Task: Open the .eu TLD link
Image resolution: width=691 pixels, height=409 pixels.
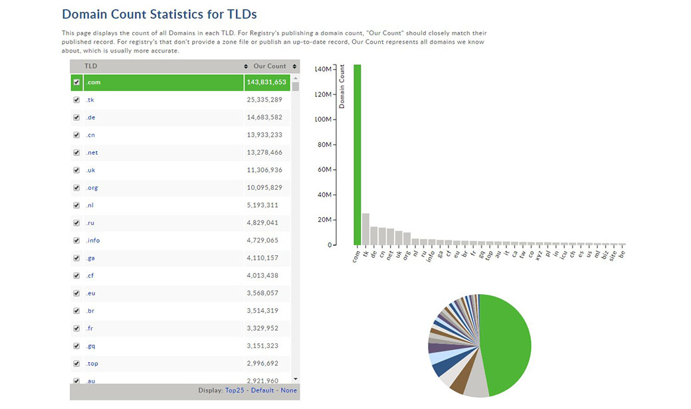Action: coord(90,293)
